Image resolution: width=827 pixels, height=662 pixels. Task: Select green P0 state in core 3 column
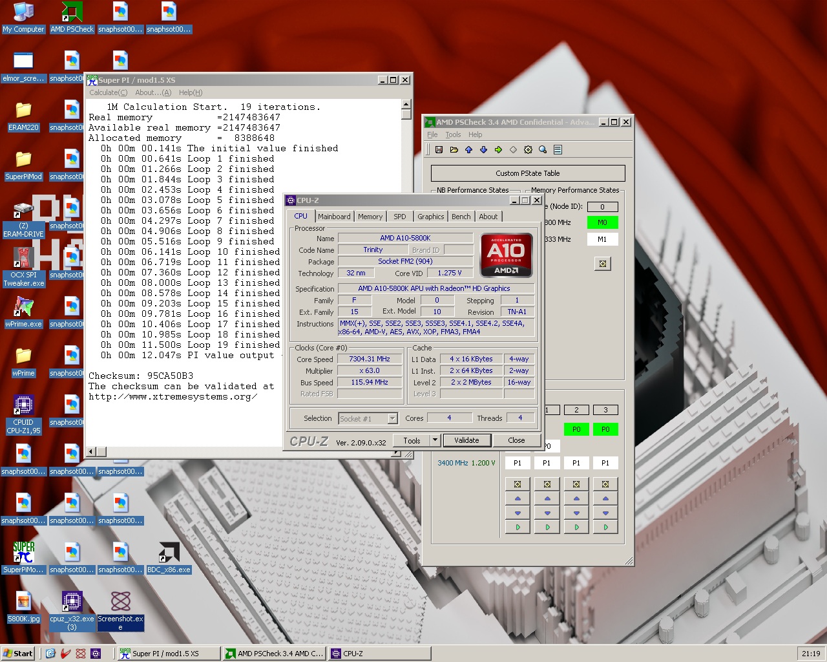(x=605, y=429)
